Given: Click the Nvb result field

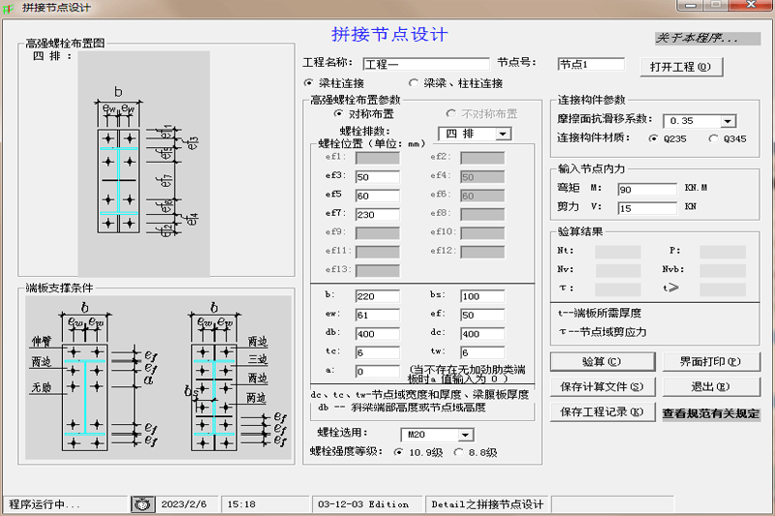Looking at the screenshot, I should (723, 271).
